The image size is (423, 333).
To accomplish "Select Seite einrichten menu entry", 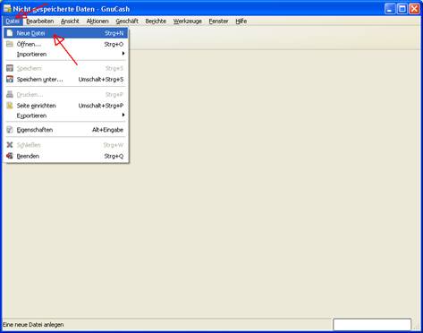I will coord(65,106).
